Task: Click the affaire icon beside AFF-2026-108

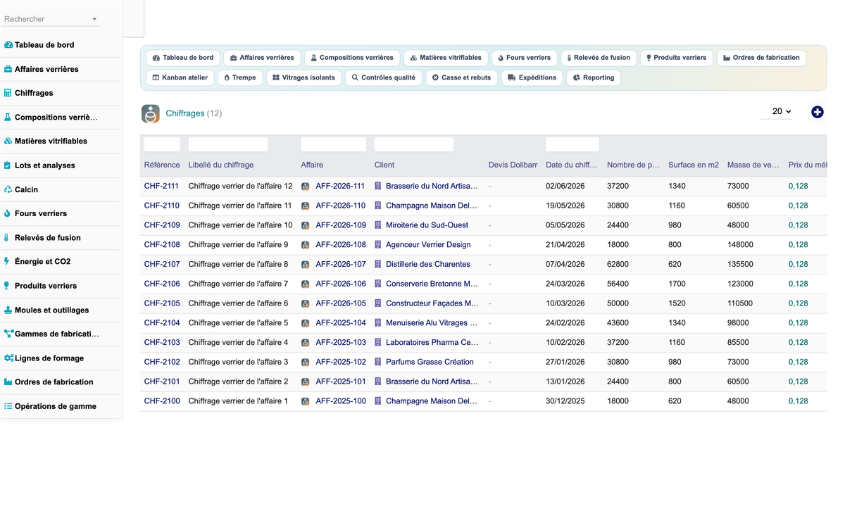Action: pyautogui.click(x=306, y=245)
